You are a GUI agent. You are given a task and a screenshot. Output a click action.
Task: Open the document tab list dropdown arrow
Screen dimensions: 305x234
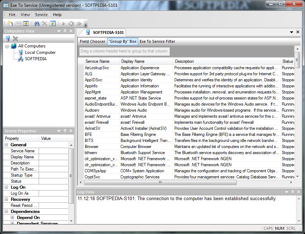[291, 32]
